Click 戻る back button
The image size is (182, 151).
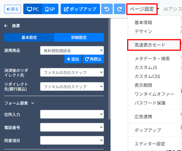[13, 9]
